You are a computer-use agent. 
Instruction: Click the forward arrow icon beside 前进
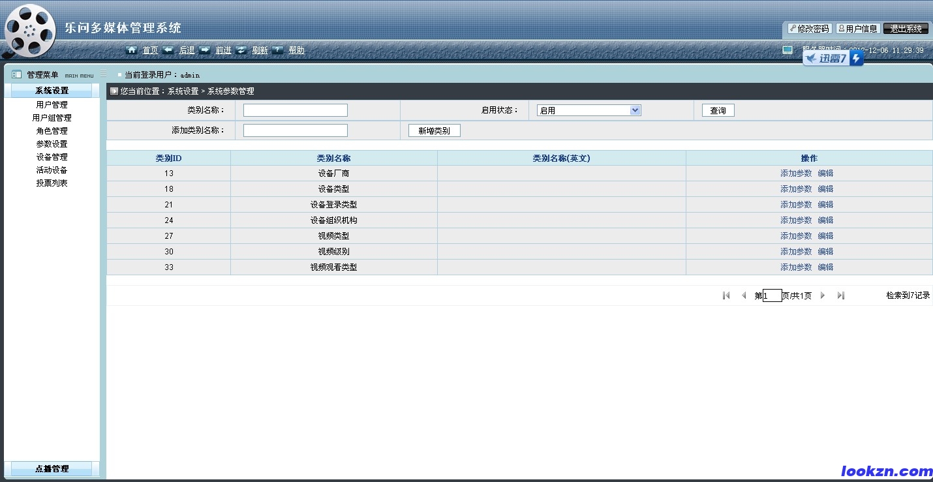click(x=205, y=50)
